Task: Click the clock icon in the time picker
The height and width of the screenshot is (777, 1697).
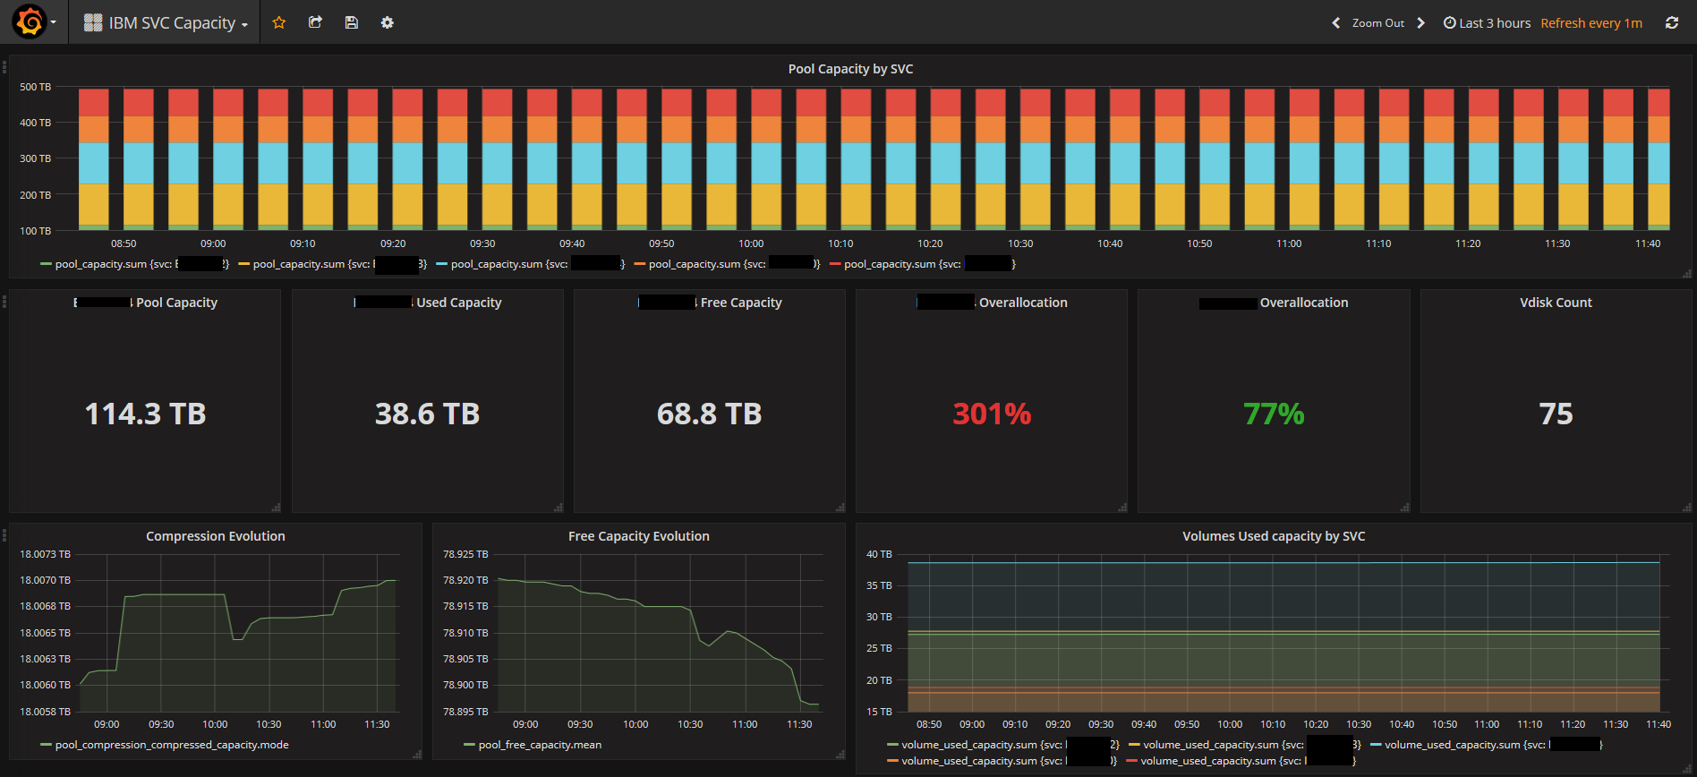Action: [1449, 23]
